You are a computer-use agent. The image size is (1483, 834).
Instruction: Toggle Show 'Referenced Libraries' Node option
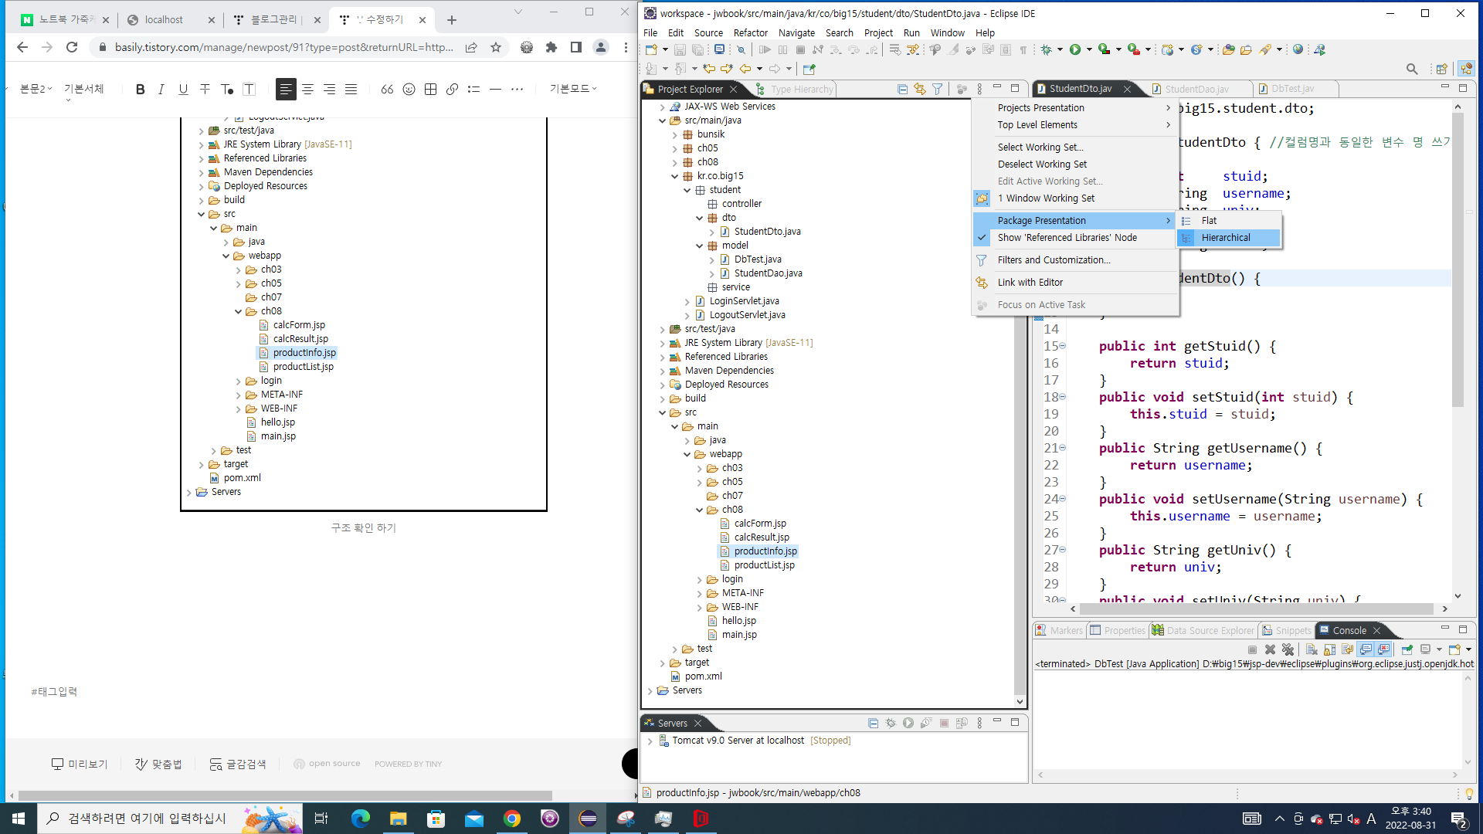(1067, 237)
